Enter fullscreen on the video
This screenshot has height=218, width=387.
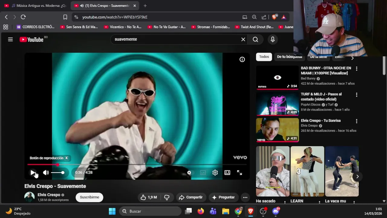(239, 173)
